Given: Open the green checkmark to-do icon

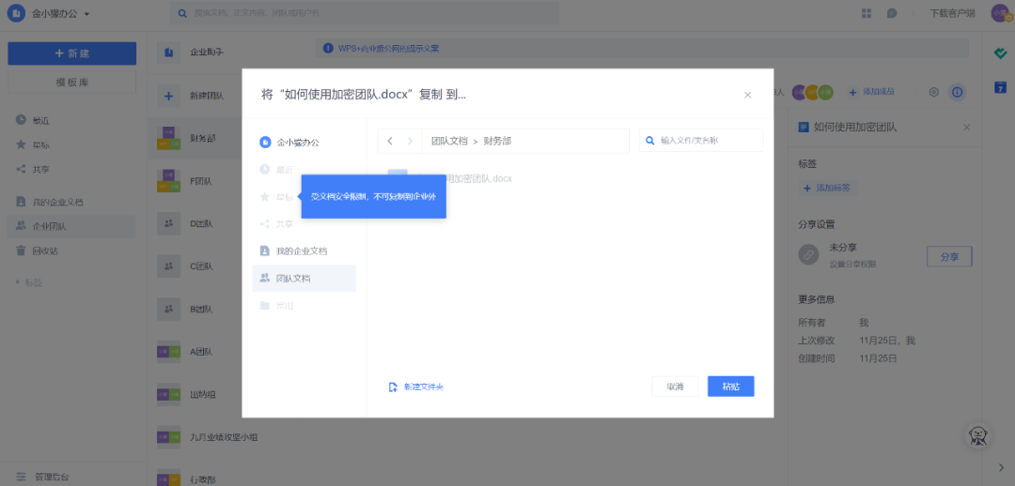Looking at the screenshot, I should 1000,53.
